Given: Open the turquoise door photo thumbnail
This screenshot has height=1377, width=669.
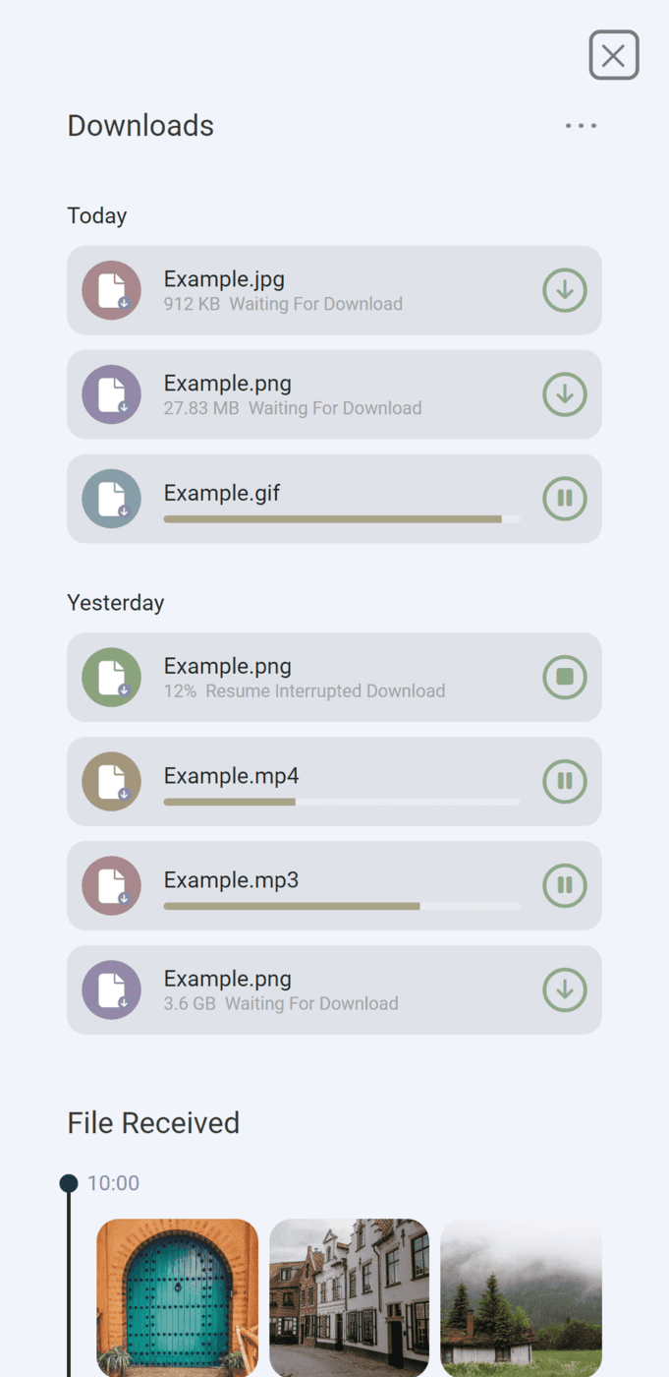Looking at the screenshot, I should pos(178,1297).
